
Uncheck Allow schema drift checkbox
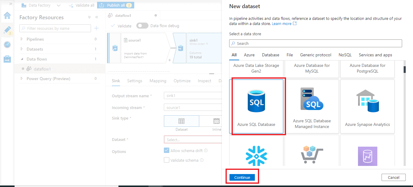tap(167, 151)
